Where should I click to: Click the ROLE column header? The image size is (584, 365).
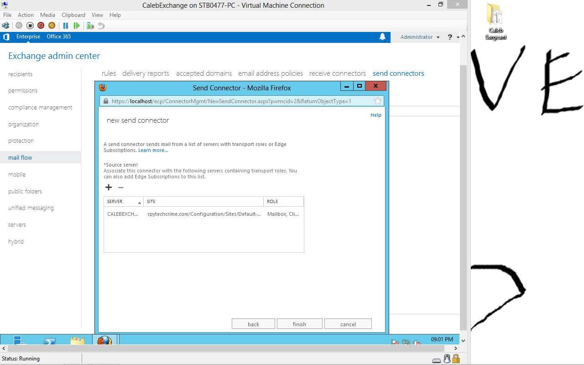(283, 201)
